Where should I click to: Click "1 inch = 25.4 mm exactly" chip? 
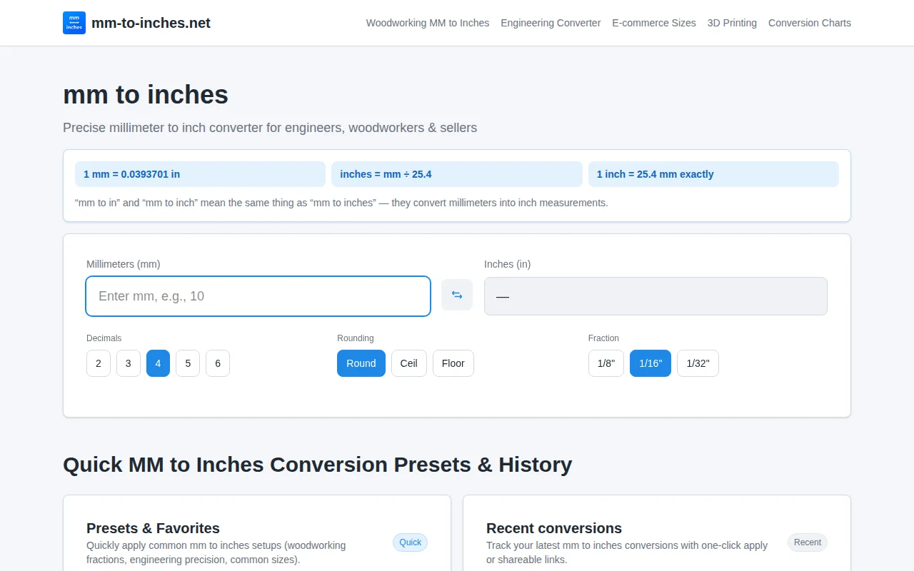tap(713, 174)
